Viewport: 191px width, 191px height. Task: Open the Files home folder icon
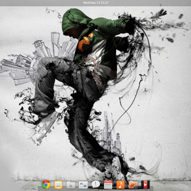(x=71, y=185)
